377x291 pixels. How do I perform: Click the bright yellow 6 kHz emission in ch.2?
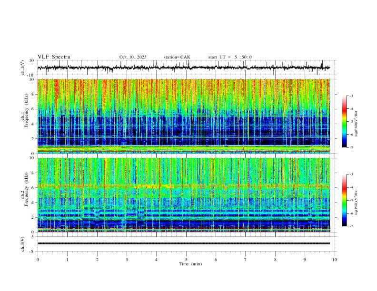154,186
